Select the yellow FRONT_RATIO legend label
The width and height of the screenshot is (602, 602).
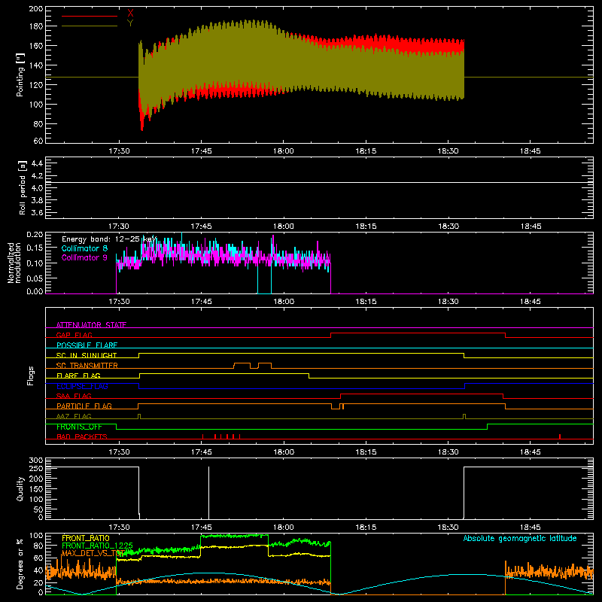pyautogui.click(x=86, y=538)
